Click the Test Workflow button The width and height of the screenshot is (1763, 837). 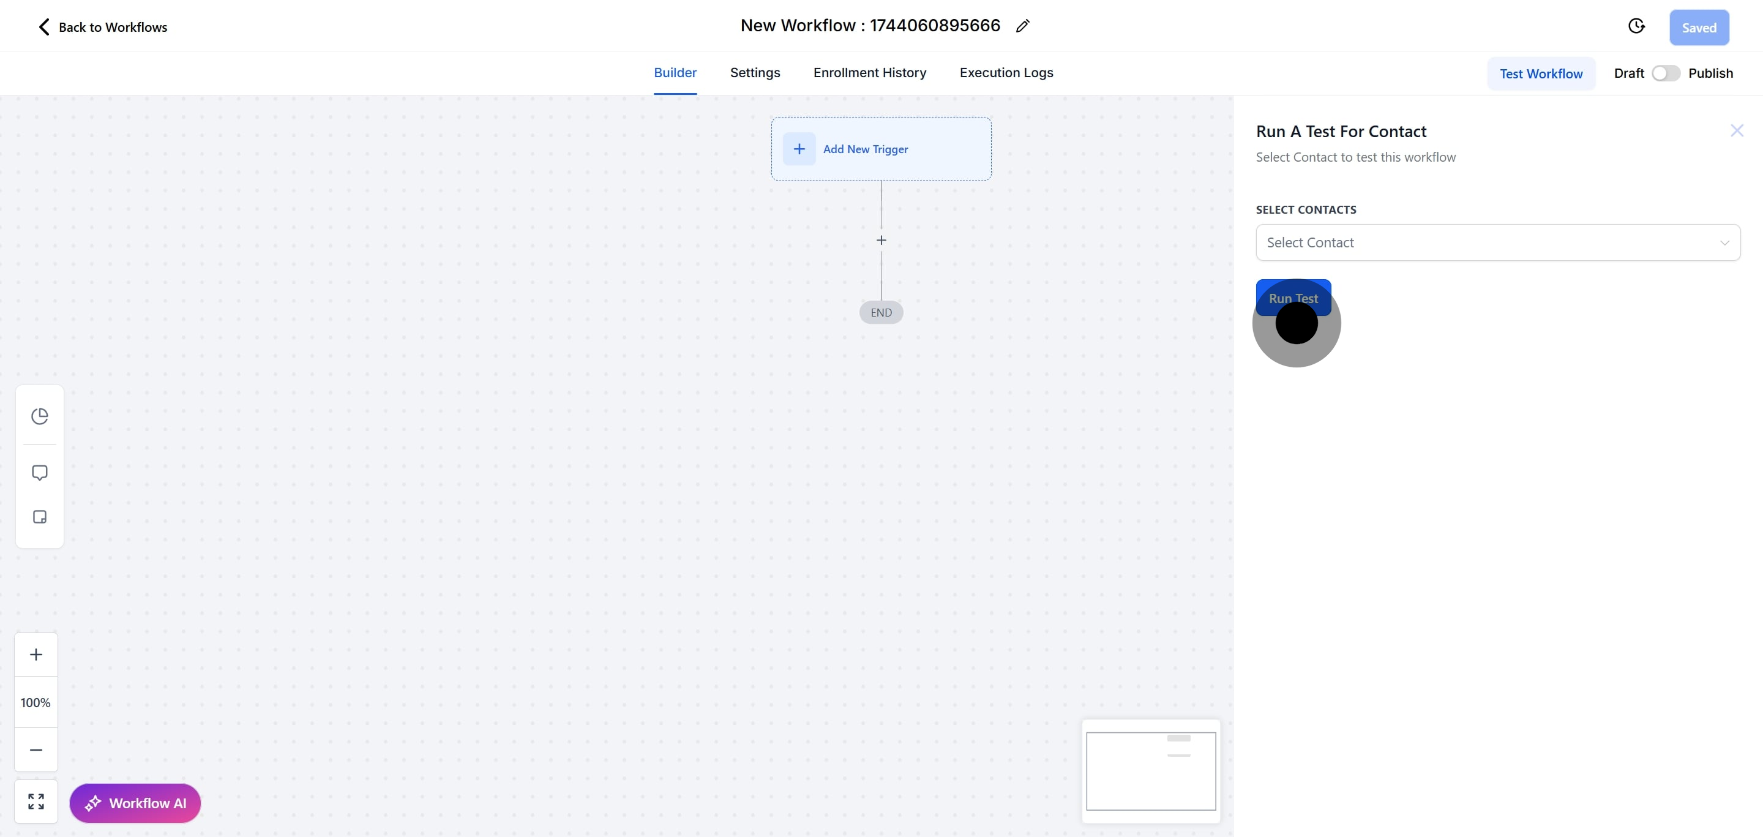coord(1541,74)
